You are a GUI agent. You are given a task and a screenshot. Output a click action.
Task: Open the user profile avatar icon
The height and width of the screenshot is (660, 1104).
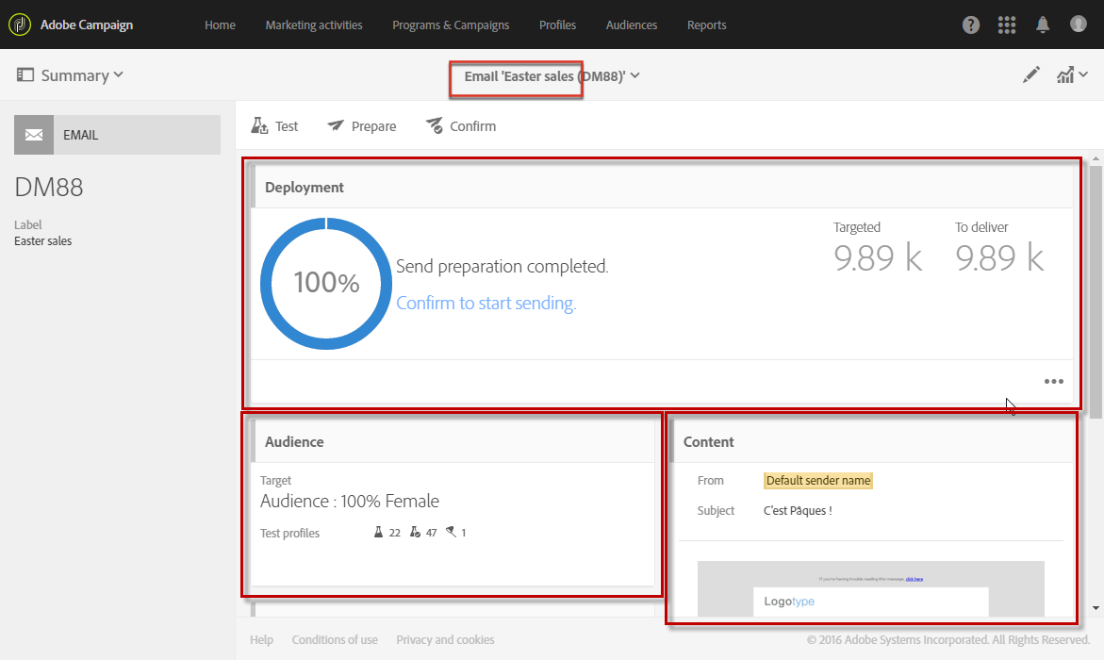[x=1078, y=24]
